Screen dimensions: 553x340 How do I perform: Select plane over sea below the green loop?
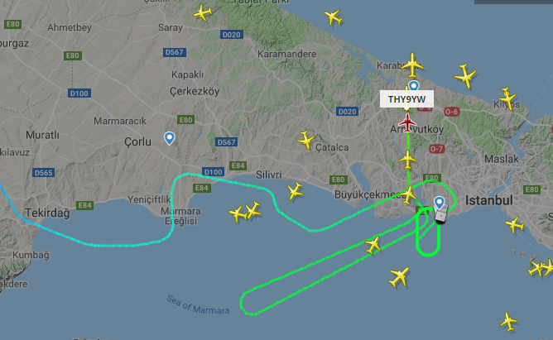[x=399, y=276]
